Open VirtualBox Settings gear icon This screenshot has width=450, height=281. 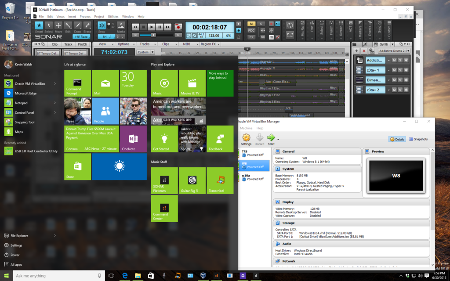(246, 138)
